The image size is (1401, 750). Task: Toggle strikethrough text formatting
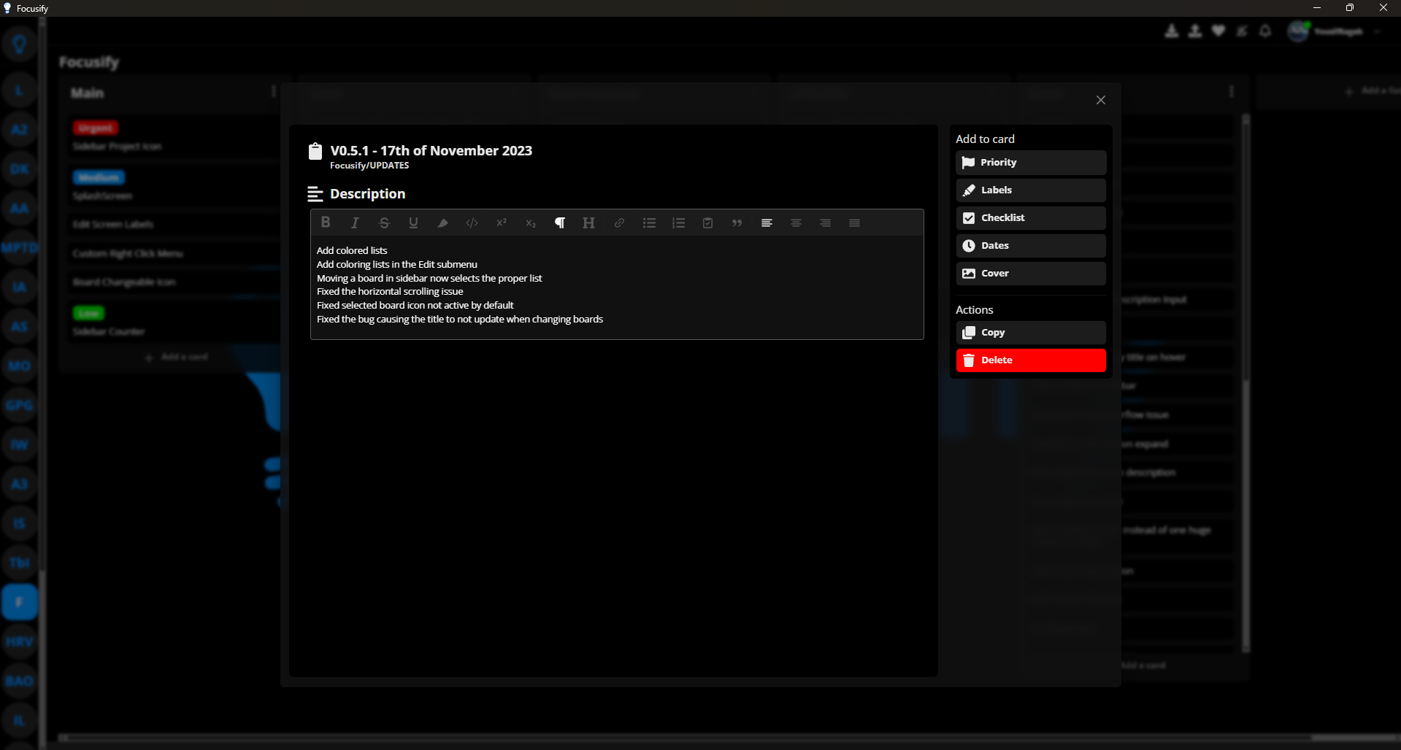click(384, 223)
